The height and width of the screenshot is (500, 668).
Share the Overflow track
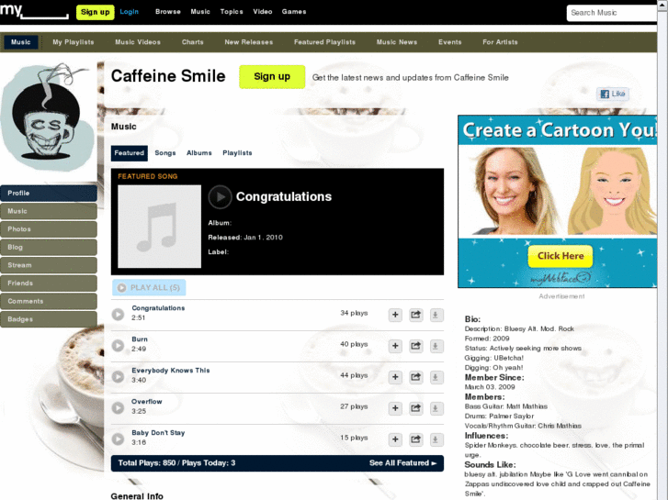coord(416,408)
